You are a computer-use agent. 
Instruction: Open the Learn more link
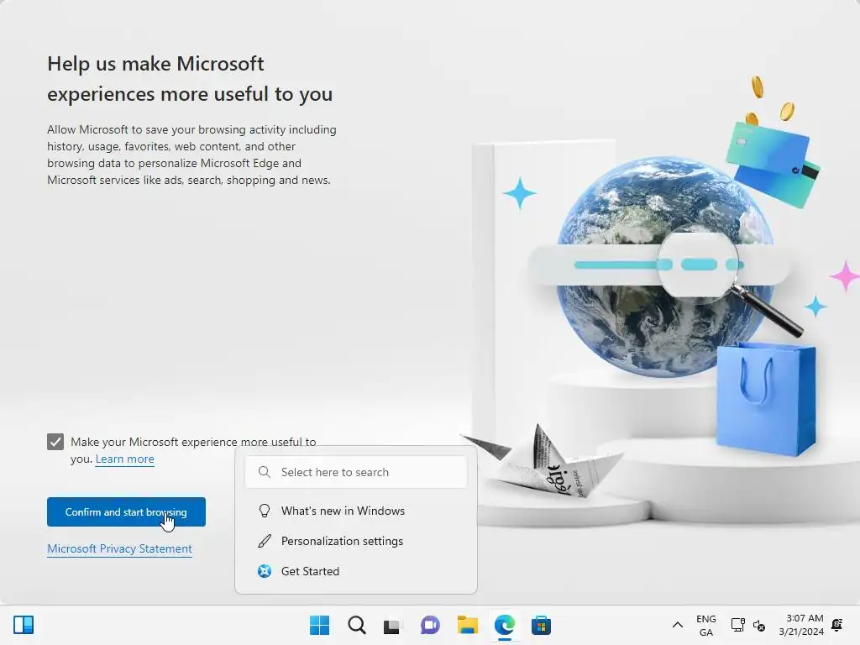[124, 459]
